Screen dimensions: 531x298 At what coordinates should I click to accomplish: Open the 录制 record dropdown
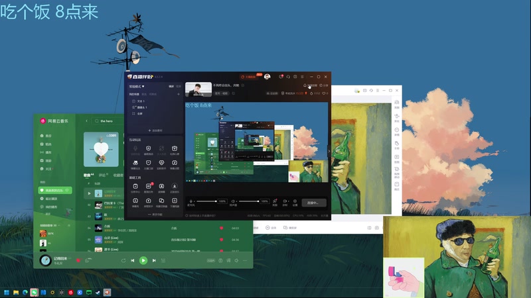(x=285, y=202)
